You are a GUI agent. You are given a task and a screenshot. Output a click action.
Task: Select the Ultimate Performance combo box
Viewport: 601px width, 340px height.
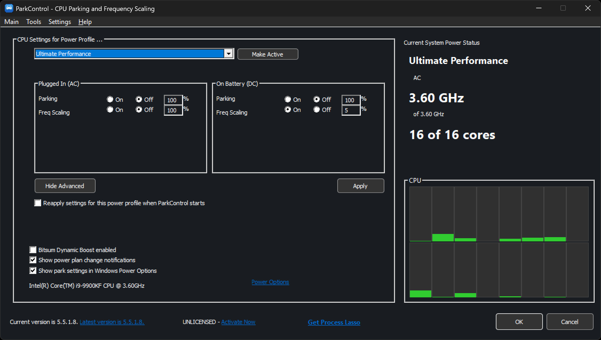[x=130, y=54]
